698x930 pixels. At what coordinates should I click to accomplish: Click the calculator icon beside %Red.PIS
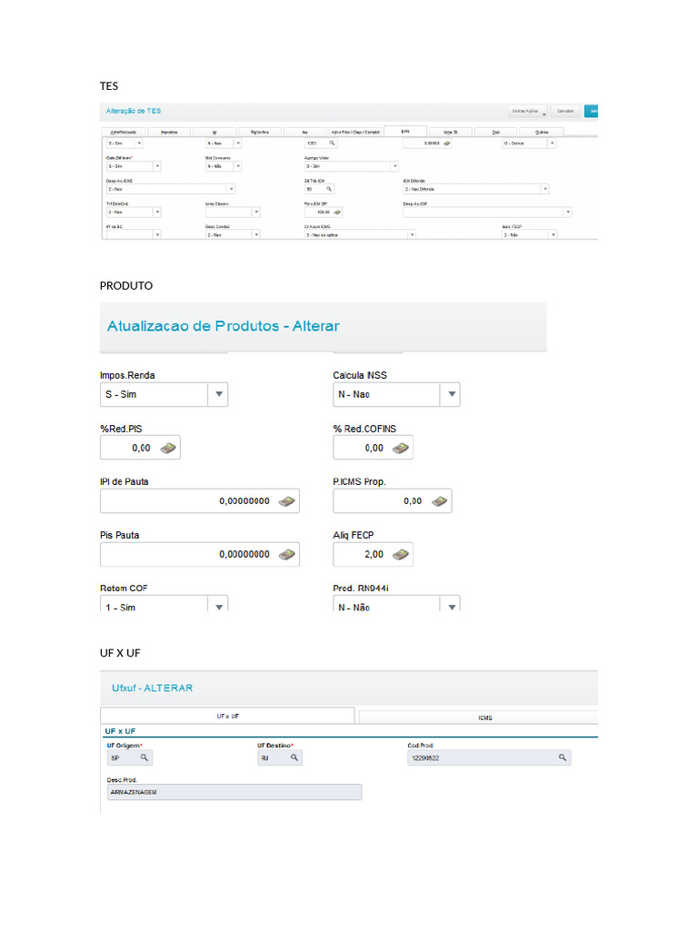coord(168,448)
